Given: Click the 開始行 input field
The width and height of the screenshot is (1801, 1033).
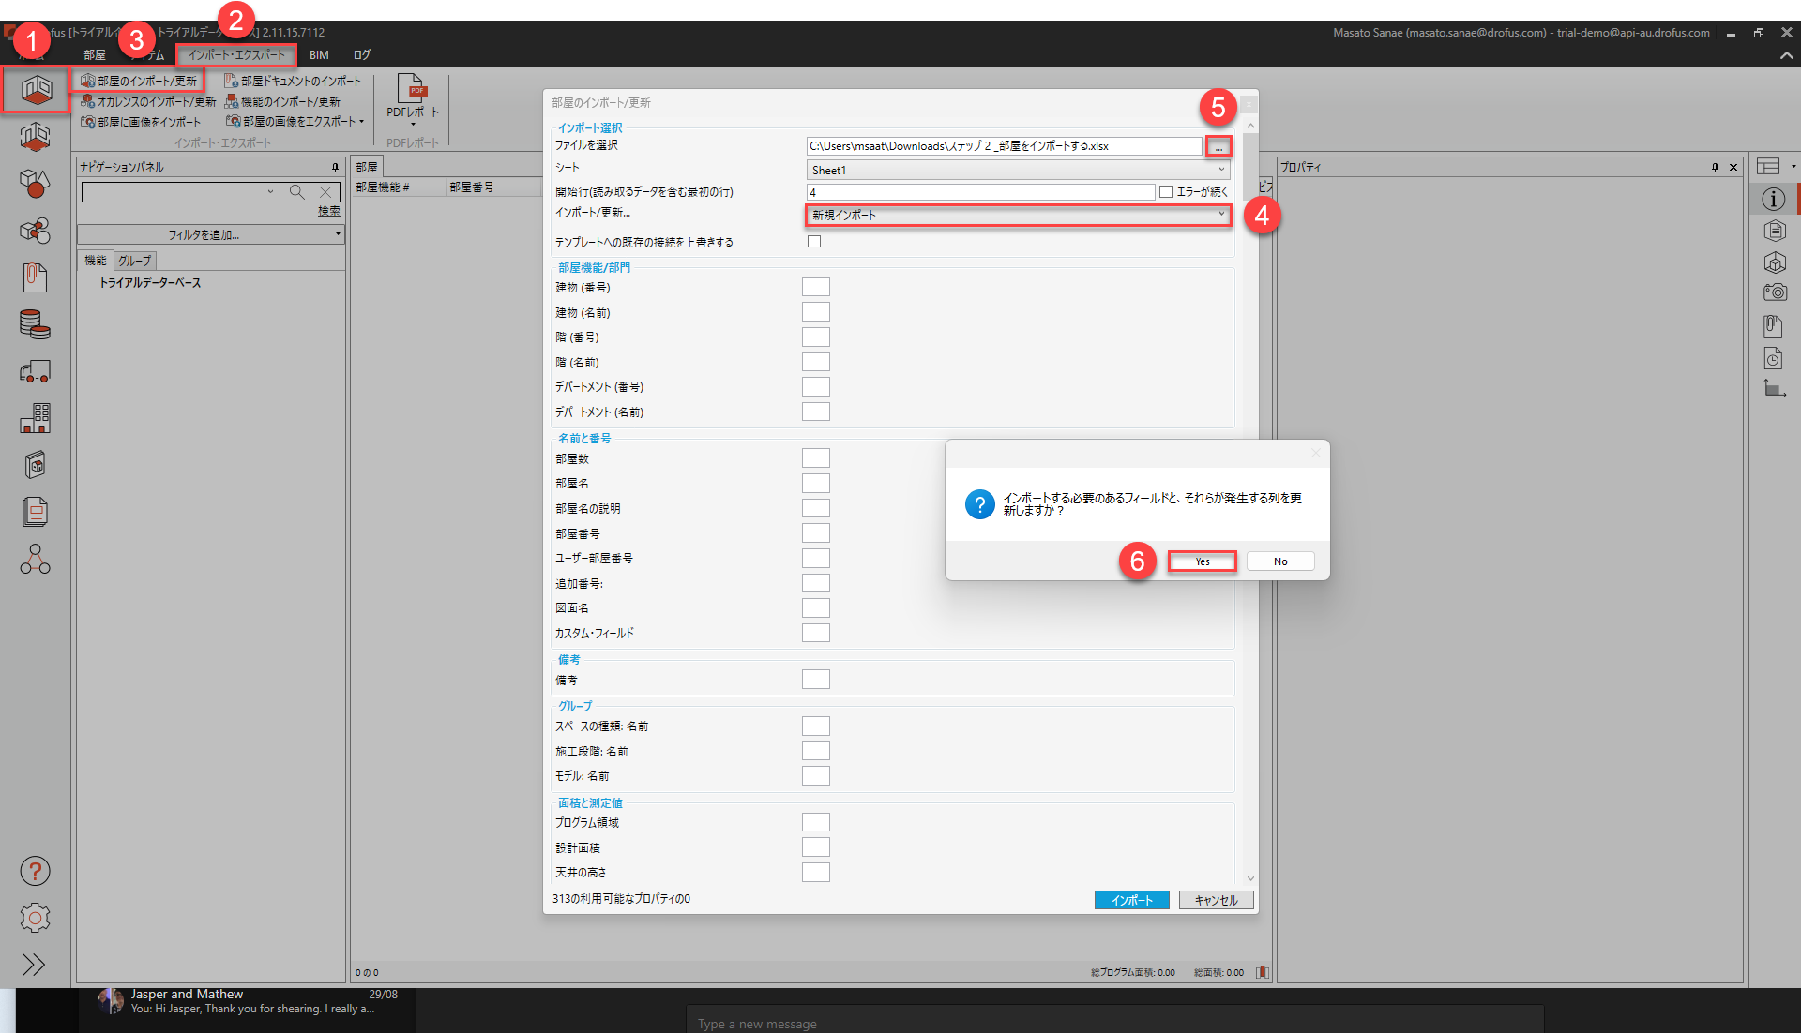Looking at the screenshot, I should pos(980,191).
